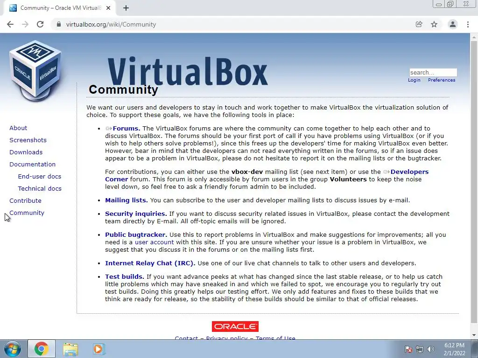Screen dimensions: 478x358
Task: Close the Community tab
Action: pyautogui.click(x=108, y=8)
